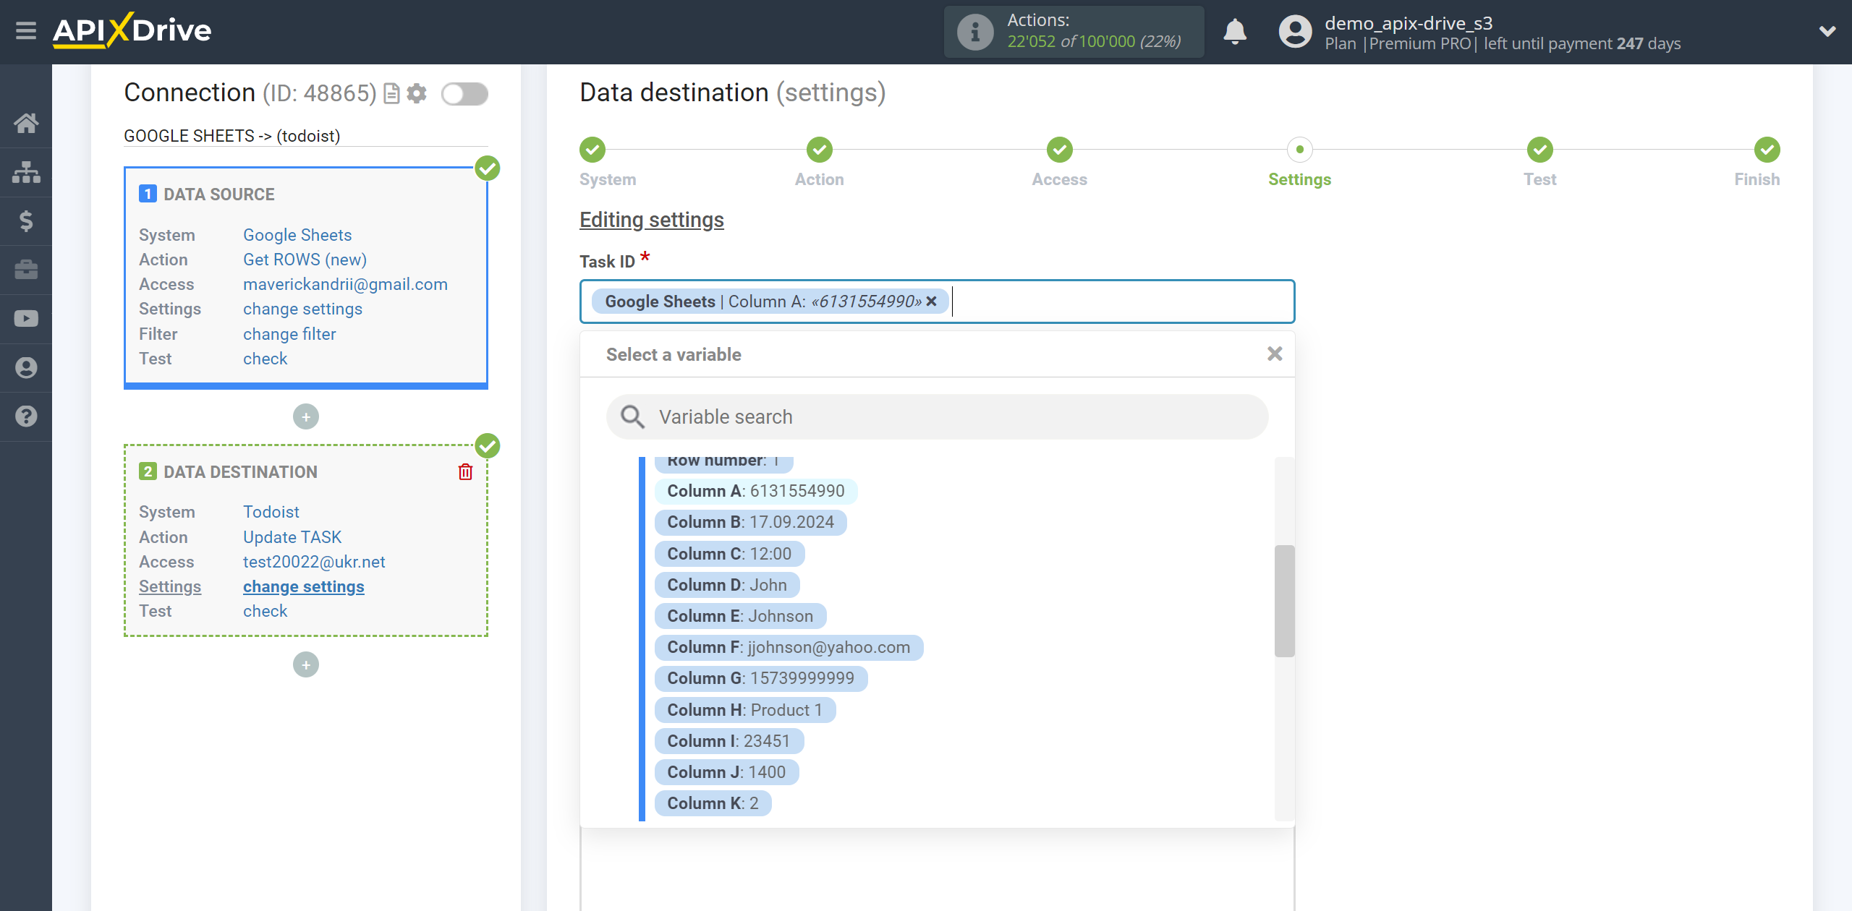This screenshot has height=911, width=1852.
Task: Close the variable selector dropdown
Action: pyautogui.click(x=1275, y=354)
